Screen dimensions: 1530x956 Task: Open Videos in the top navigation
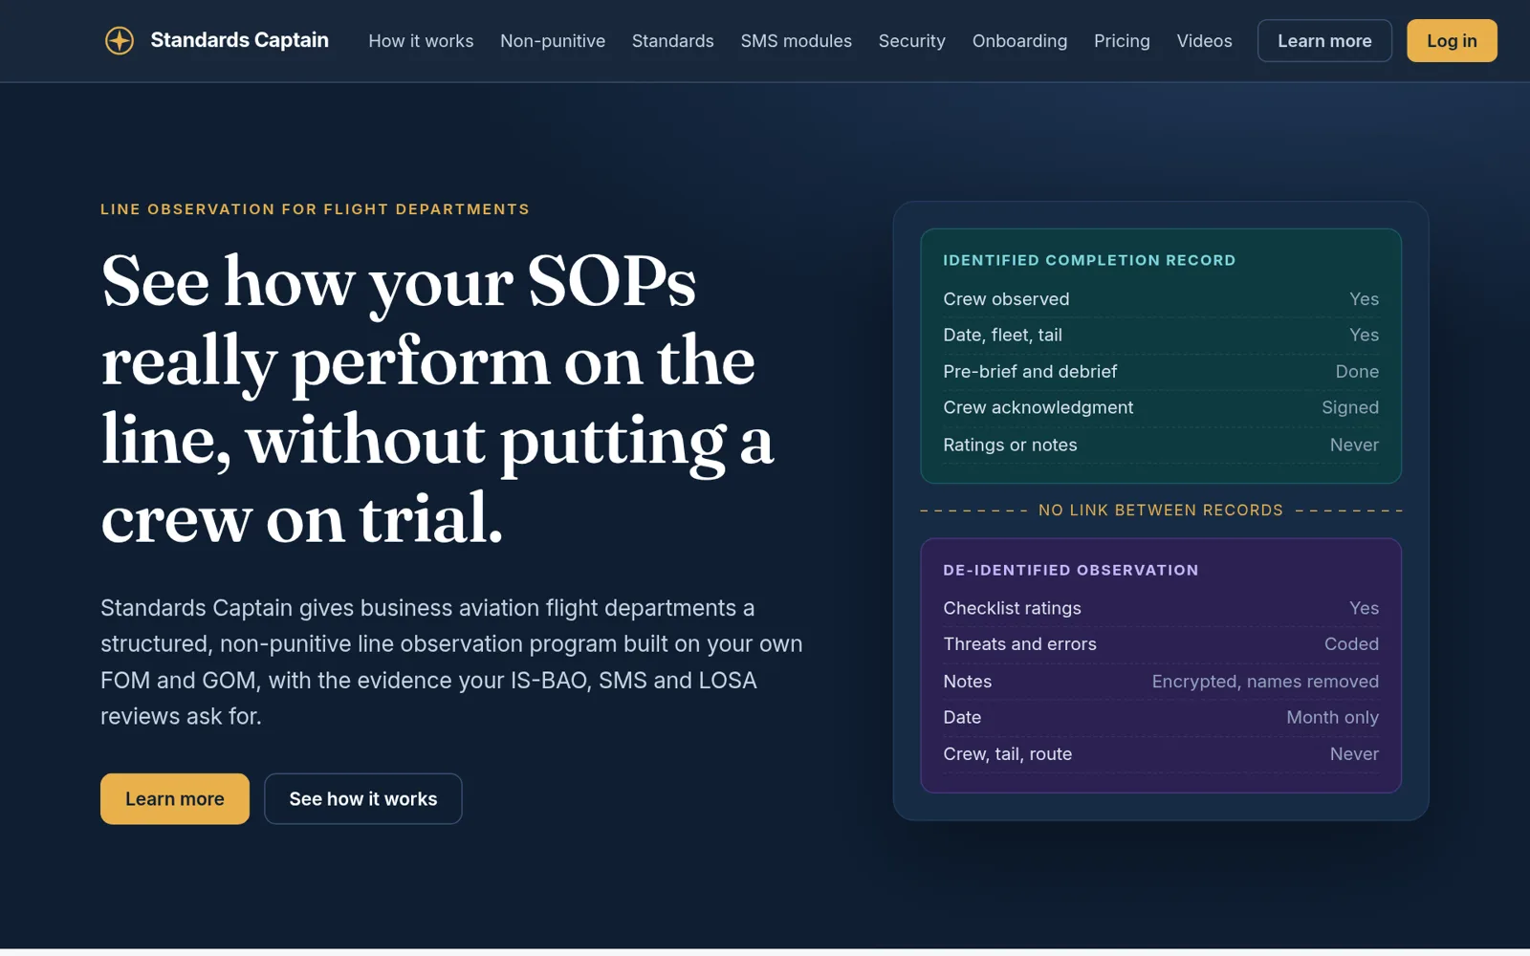point(1204,41)
